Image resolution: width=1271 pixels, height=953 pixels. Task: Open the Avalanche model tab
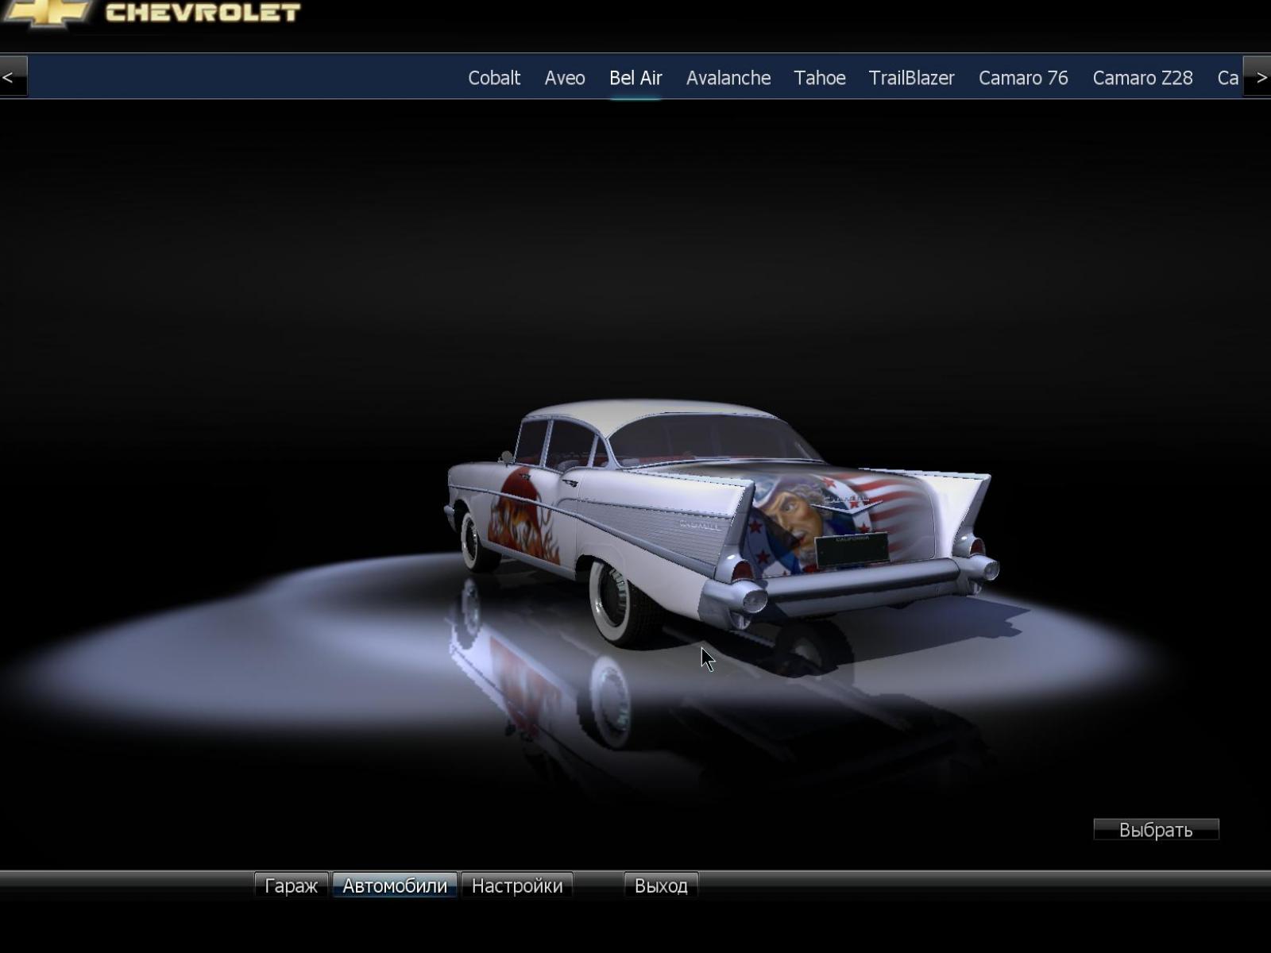tap(728, 78)
